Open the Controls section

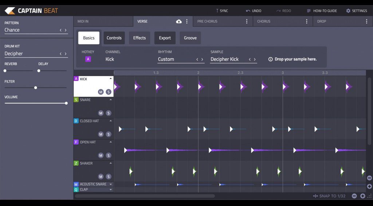click(x=114, y=38)
